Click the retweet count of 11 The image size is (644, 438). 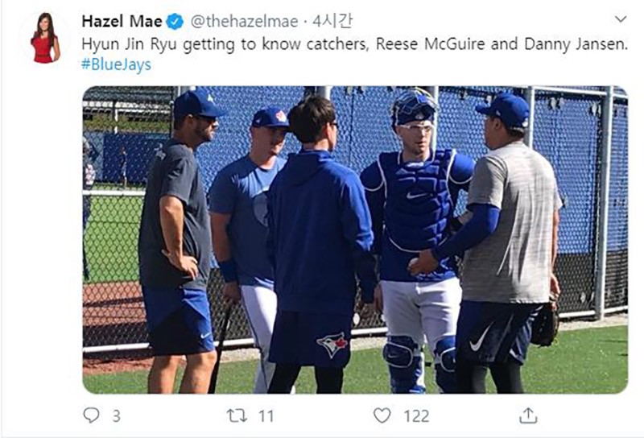[x=266, y=415]
